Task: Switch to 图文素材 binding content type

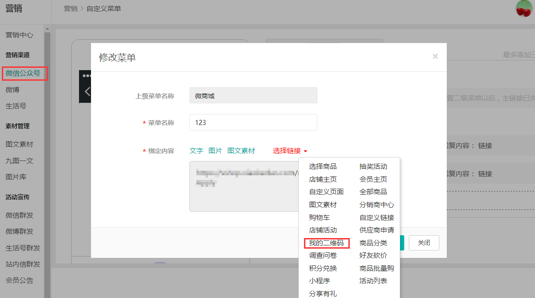Action: pyautogui.click(x=241, y=151)
